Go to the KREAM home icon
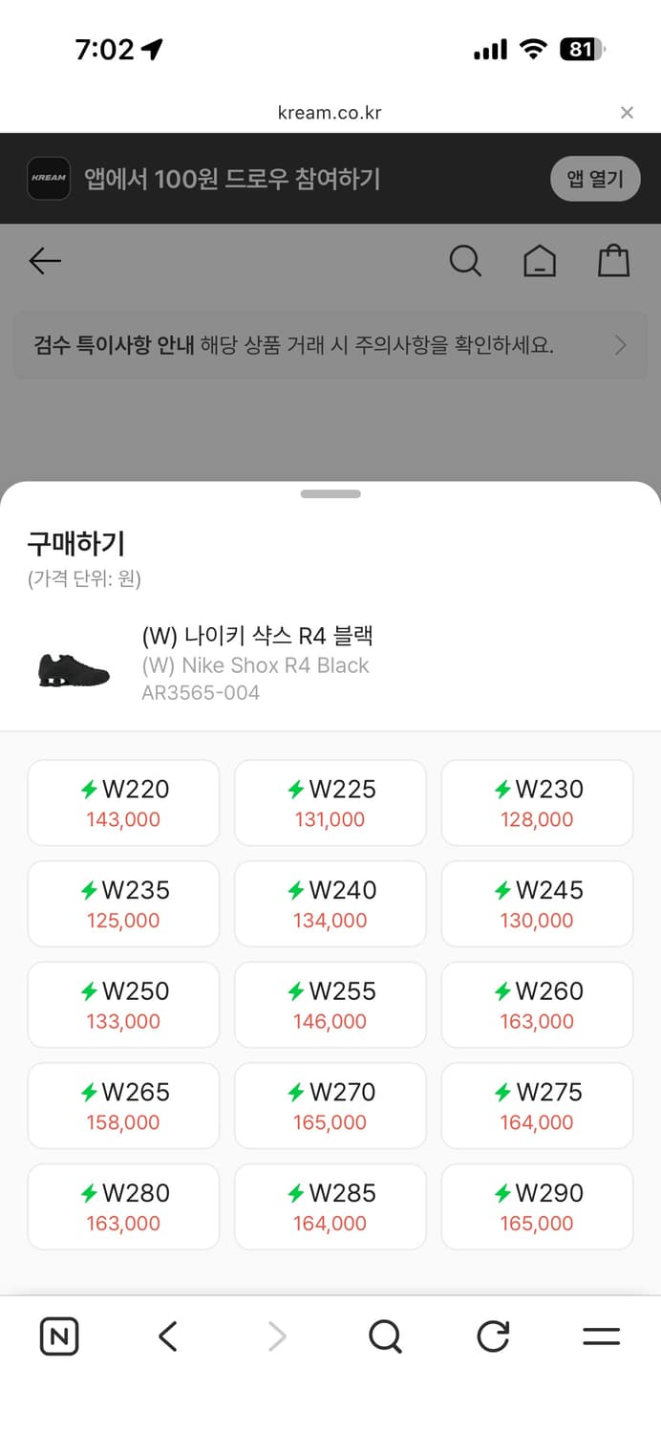The width and height of the screenshot is (661, 1434). [x=540, y=260]
